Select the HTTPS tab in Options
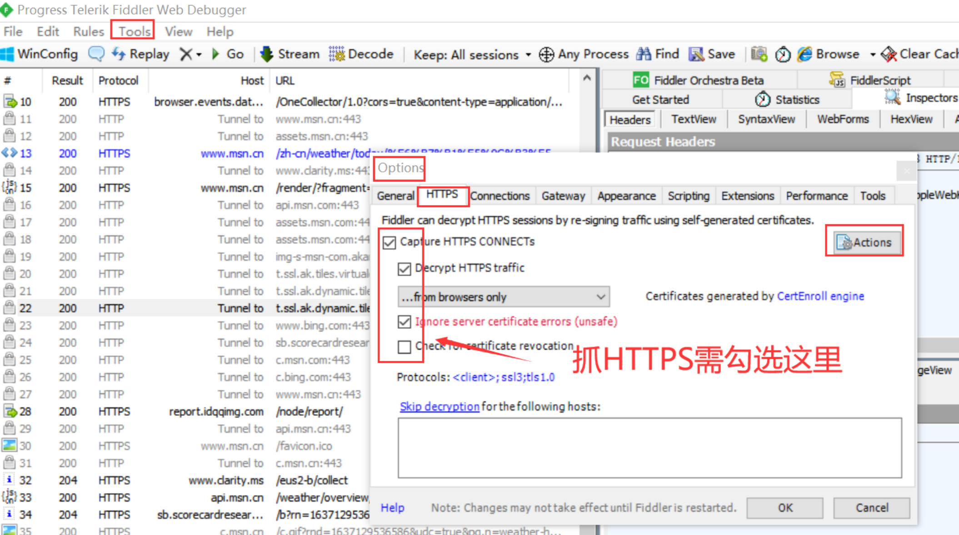Screen dimensions: 959x535 (441, 197)
